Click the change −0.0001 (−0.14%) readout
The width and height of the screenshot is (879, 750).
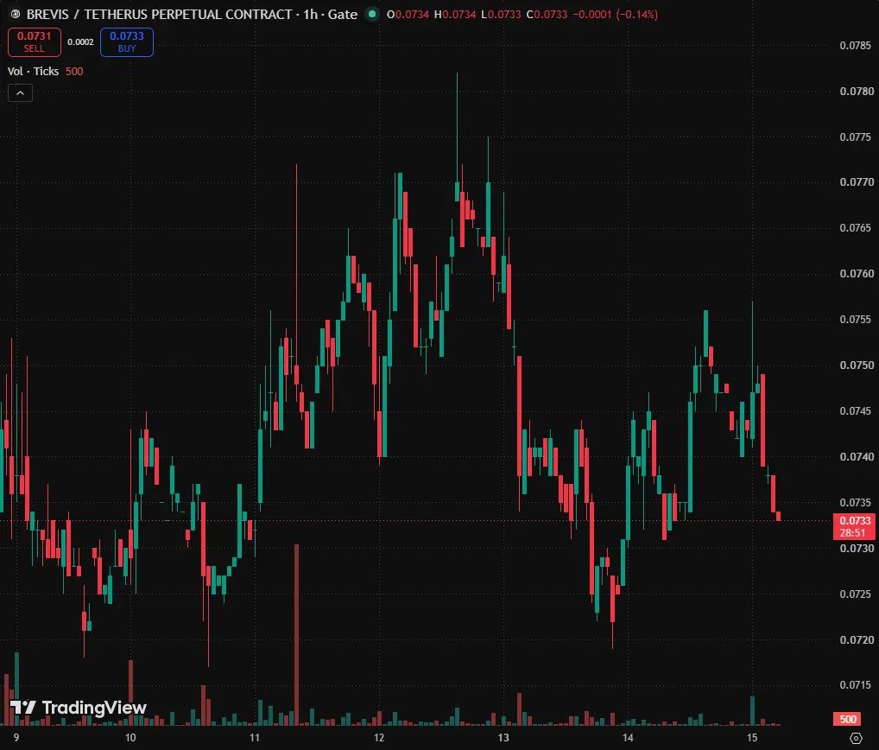tap(615, 14)
